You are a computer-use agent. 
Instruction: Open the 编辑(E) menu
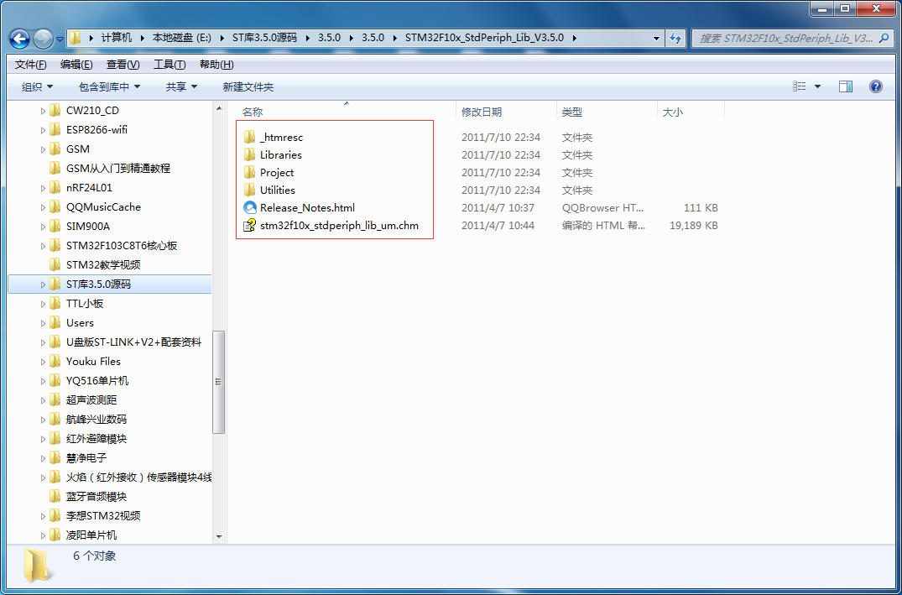[76, 65]
